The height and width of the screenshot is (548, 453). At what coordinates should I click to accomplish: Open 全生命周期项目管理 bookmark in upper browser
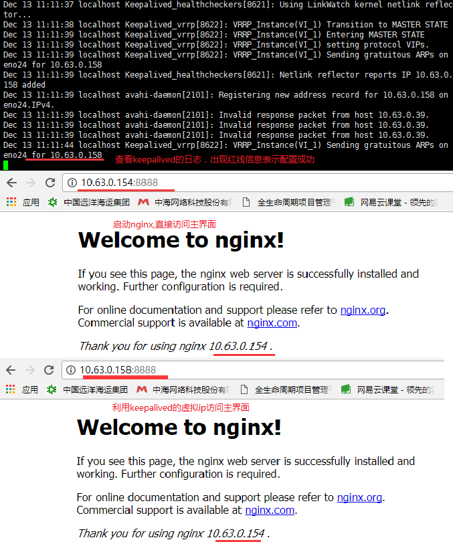[289, 202]
